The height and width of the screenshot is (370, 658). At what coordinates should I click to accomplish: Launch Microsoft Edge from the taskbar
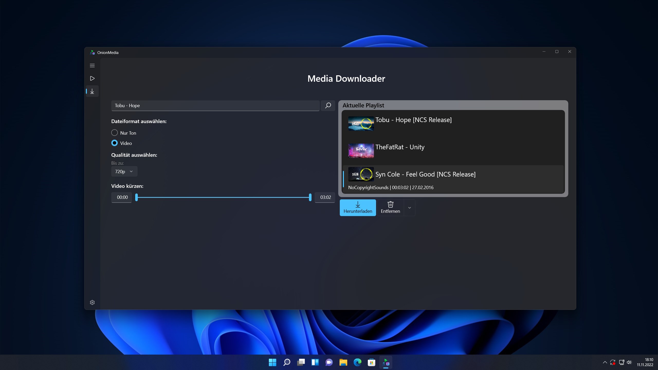click(x=358, y=362)
